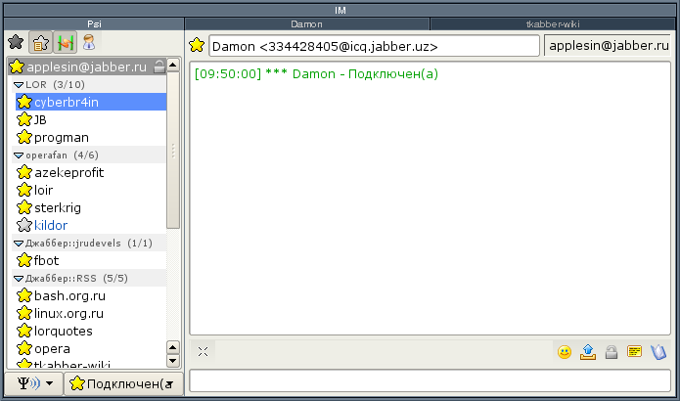Click the person avatar icon in roster toolbar
The height and width of the screenshot is (401, 680).
(89, 42)
